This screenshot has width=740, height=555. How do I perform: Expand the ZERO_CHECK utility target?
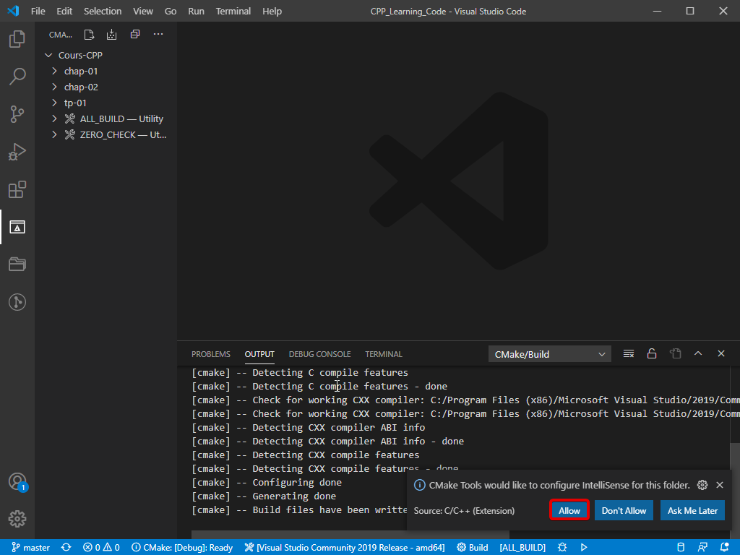(54, 135)
